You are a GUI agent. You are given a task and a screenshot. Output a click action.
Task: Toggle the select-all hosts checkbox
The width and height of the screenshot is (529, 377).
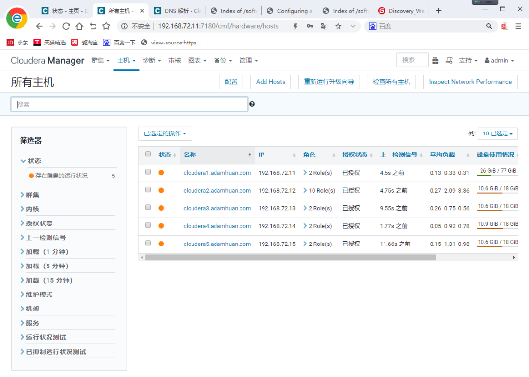click(x=148, y=154)
